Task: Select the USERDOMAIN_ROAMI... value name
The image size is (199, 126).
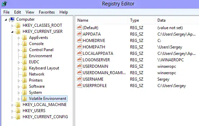Action: pos(104,73)
